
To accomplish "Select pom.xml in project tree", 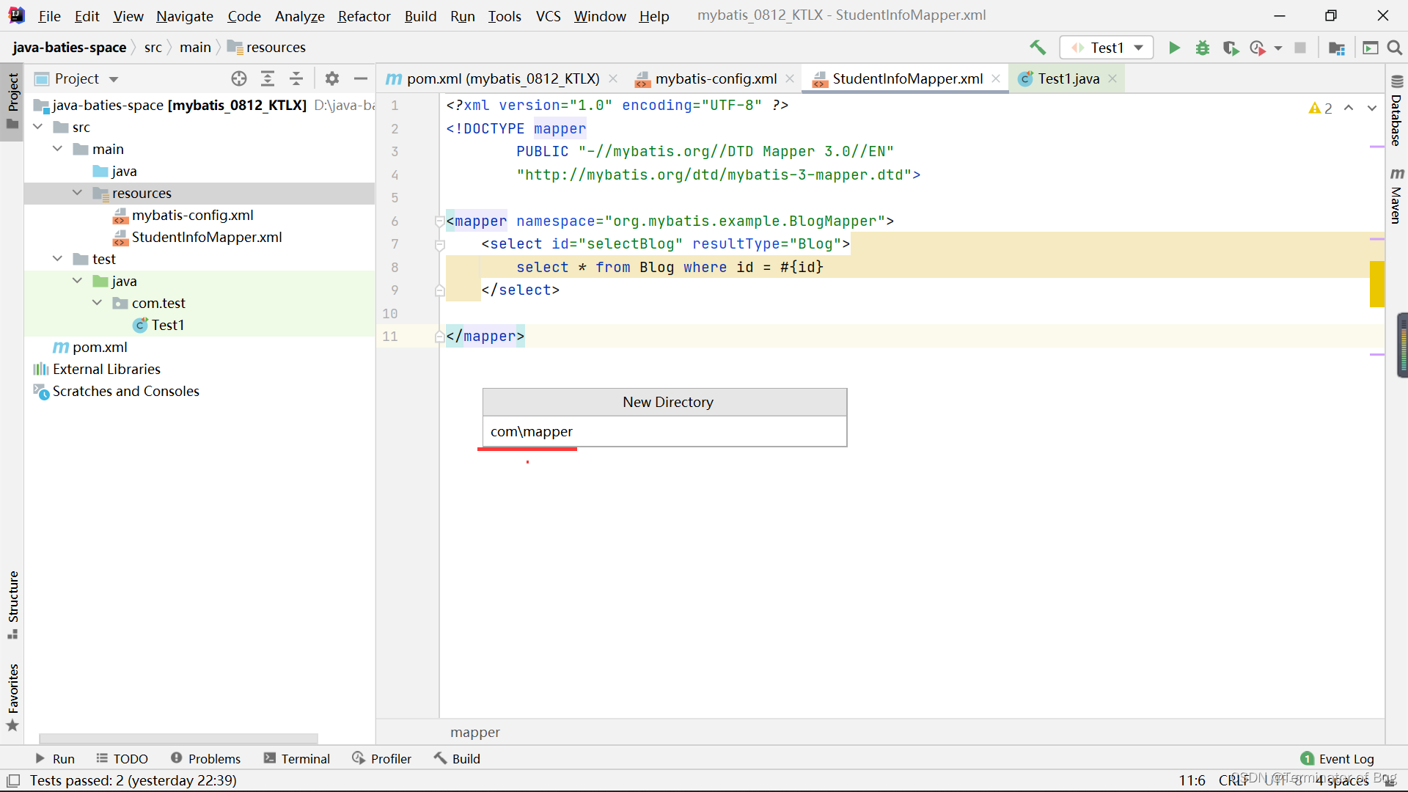I will [100, 347].
